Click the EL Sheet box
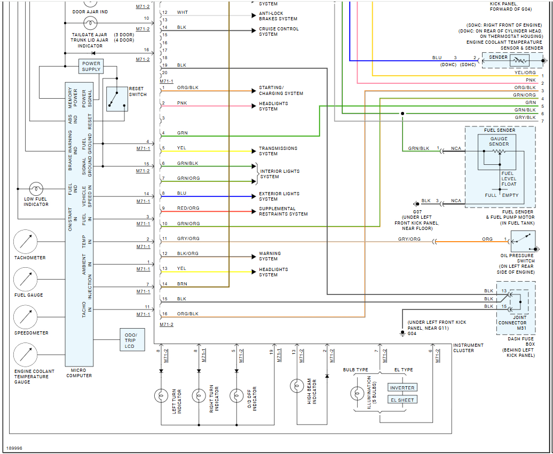The image size is (553, 454). pyautogui.click(x=402, y=400)
